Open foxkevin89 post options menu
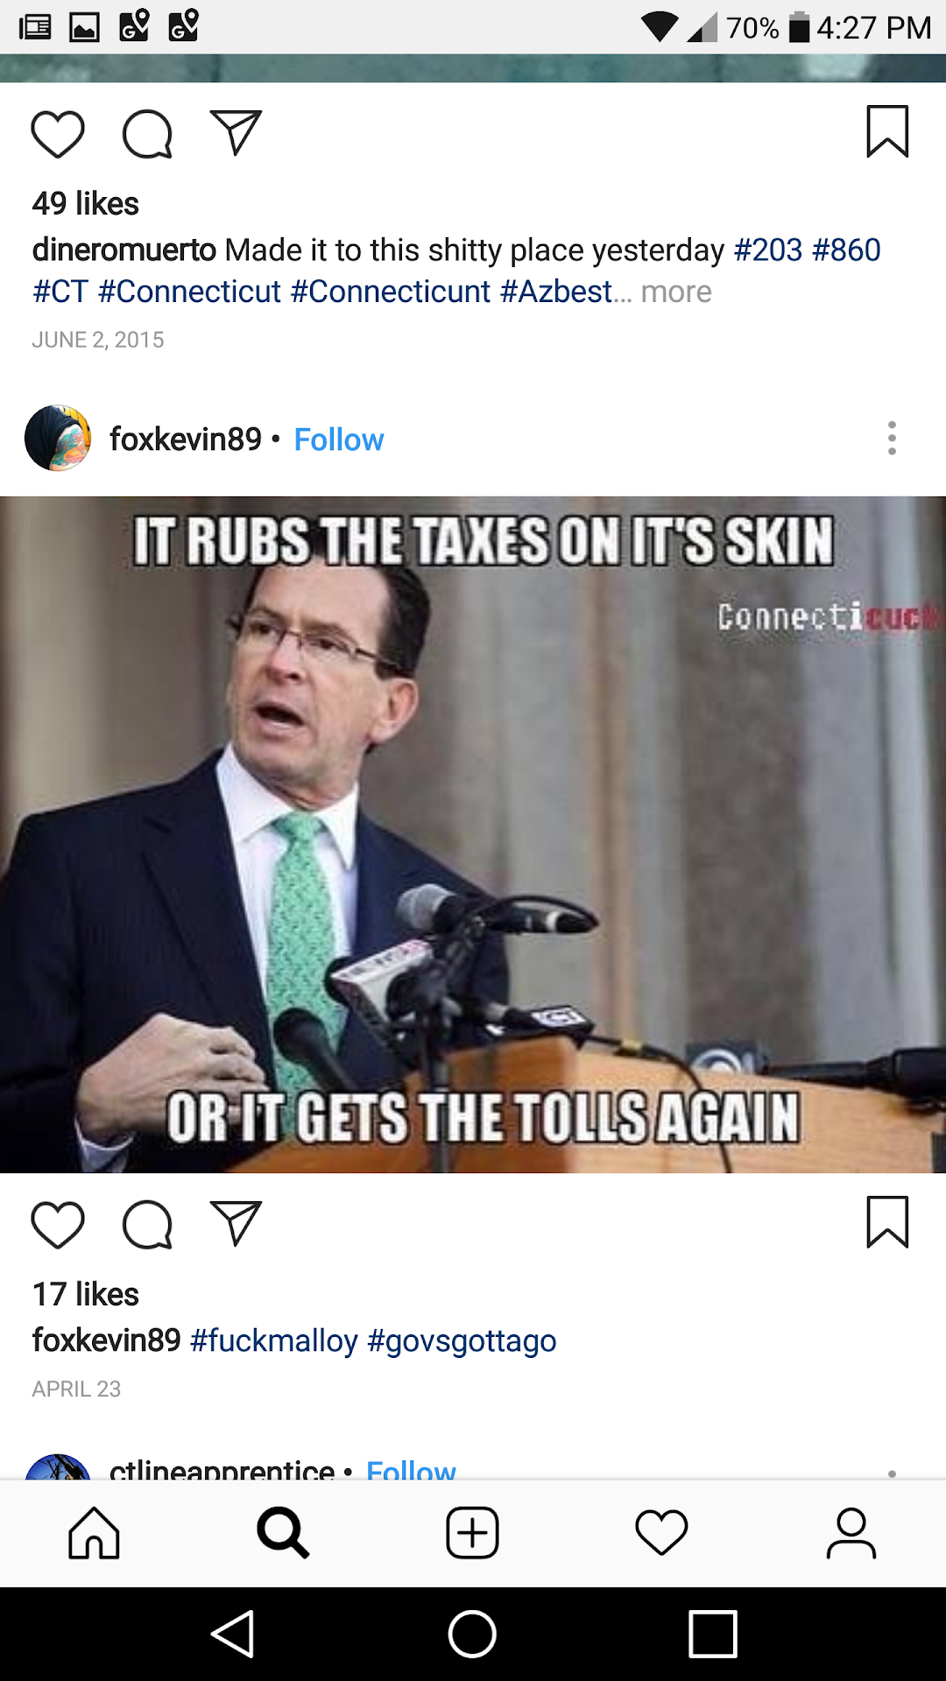 [892, 438]
